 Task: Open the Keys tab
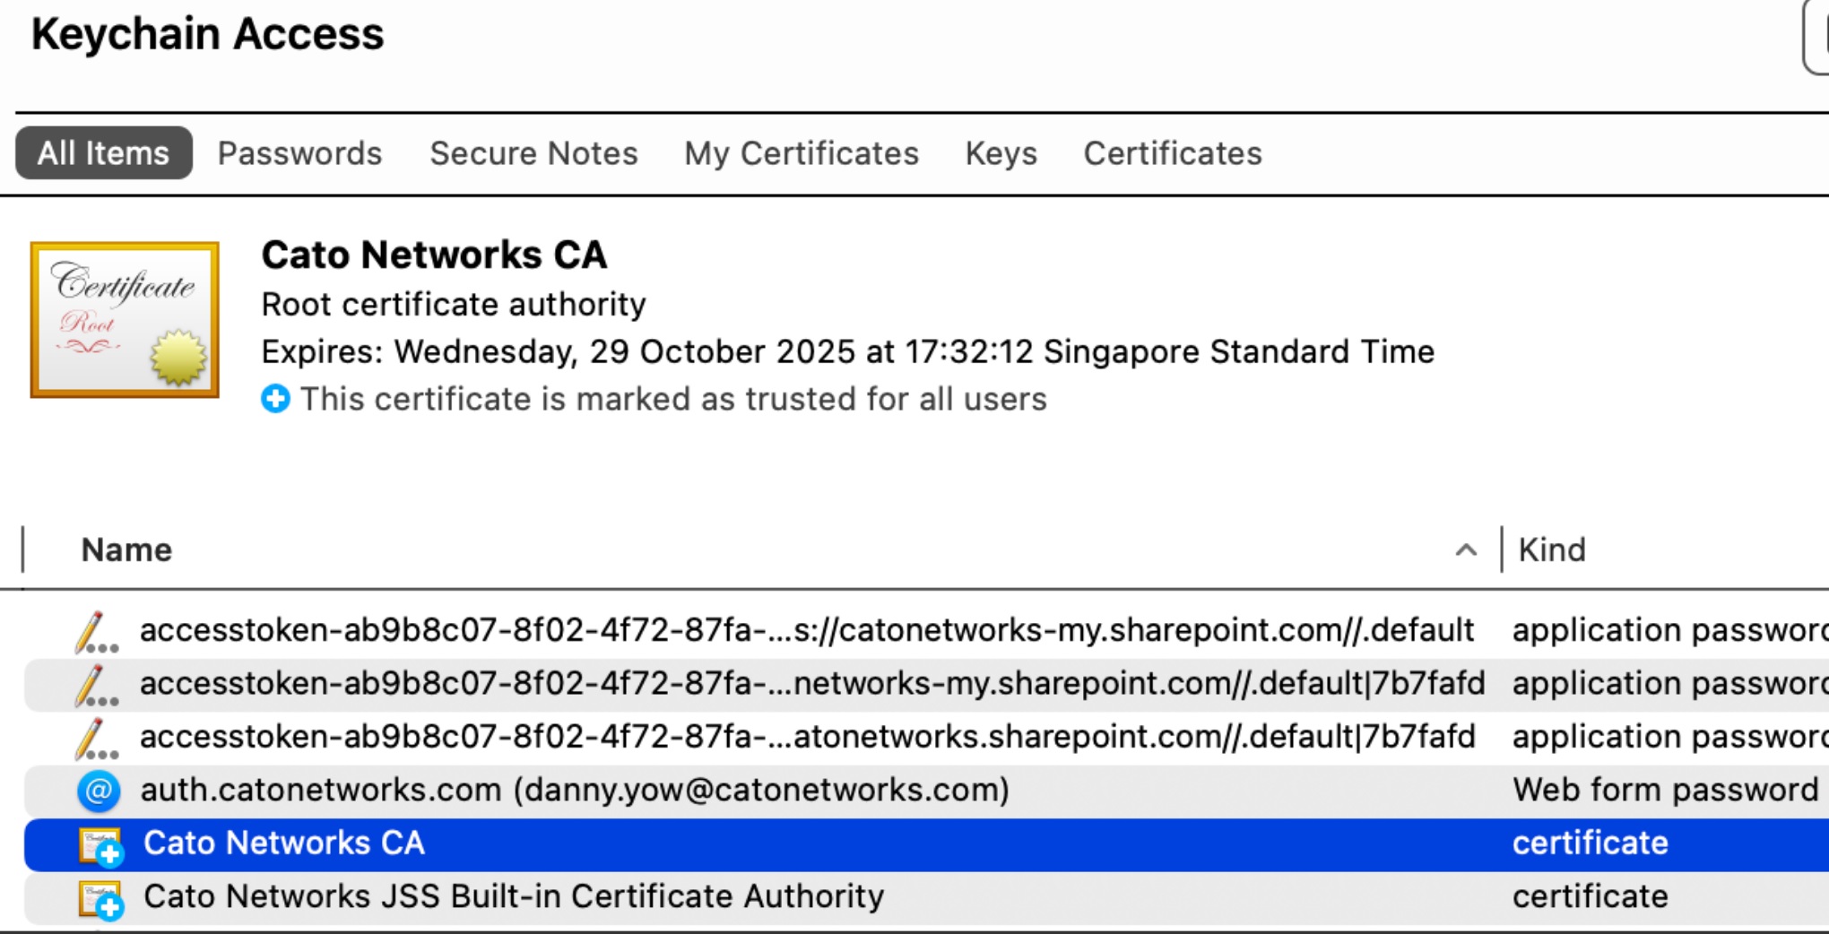pyautogui.click(x=1001, y=153)
